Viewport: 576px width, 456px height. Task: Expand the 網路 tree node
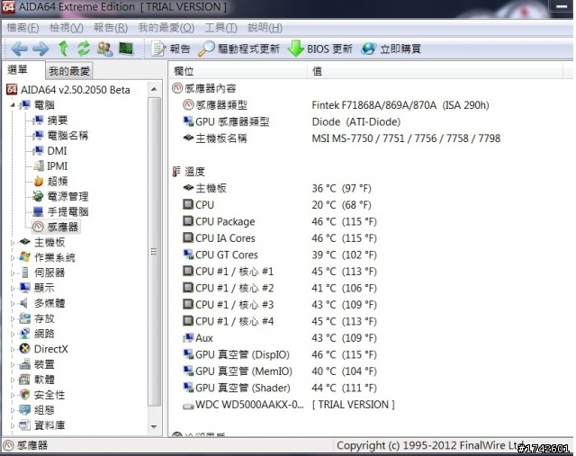coord(13,334)
